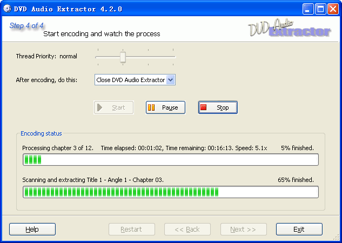
Task: Click the Thread Priority slider handle
Action: (123, 57)
